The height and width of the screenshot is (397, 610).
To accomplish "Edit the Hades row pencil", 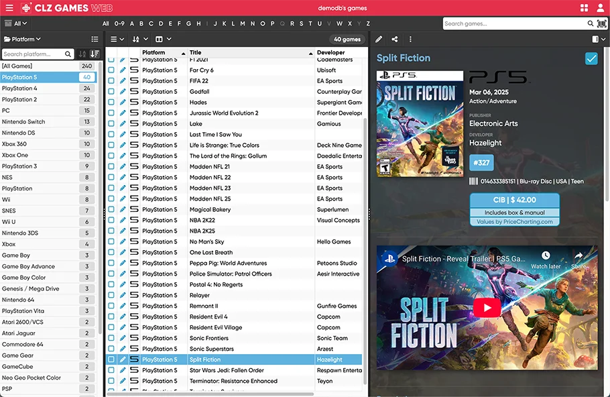I will (123, 103).
